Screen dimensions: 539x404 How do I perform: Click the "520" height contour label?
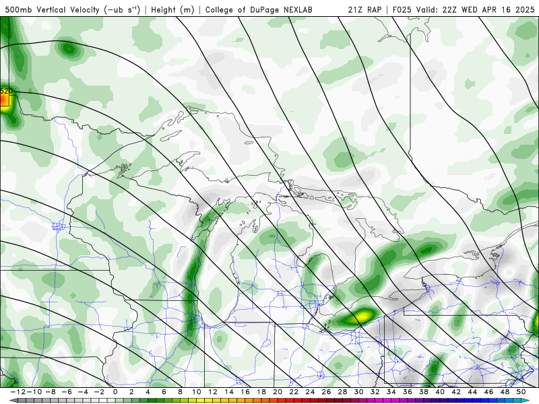coord(6,91)
